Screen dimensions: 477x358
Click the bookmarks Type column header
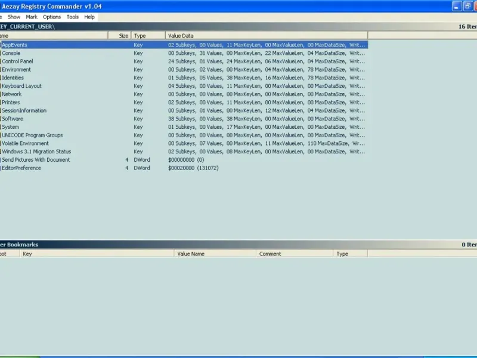(x=351, y=254)
